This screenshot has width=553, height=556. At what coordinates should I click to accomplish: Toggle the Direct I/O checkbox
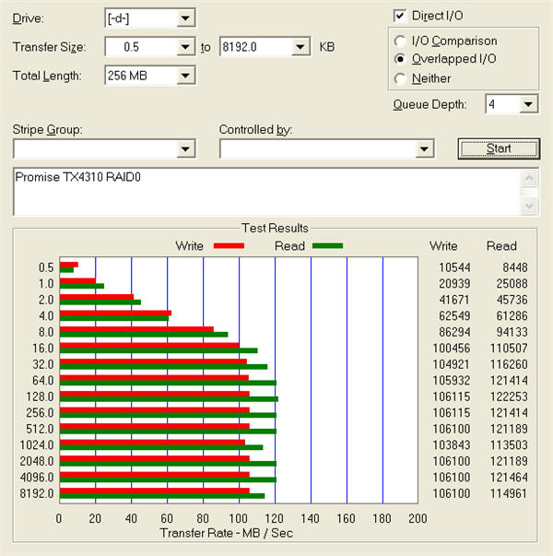[x=400, y=16]
